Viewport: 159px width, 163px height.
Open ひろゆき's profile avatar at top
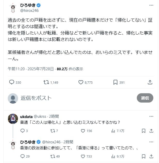coord(13,8)
